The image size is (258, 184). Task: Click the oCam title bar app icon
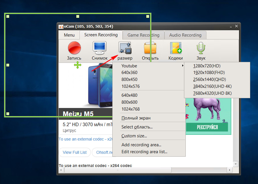61,26
